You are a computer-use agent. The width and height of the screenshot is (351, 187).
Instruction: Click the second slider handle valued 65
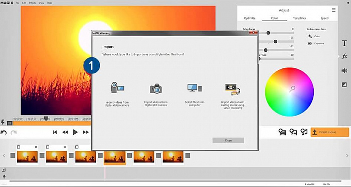pos(276,42)
